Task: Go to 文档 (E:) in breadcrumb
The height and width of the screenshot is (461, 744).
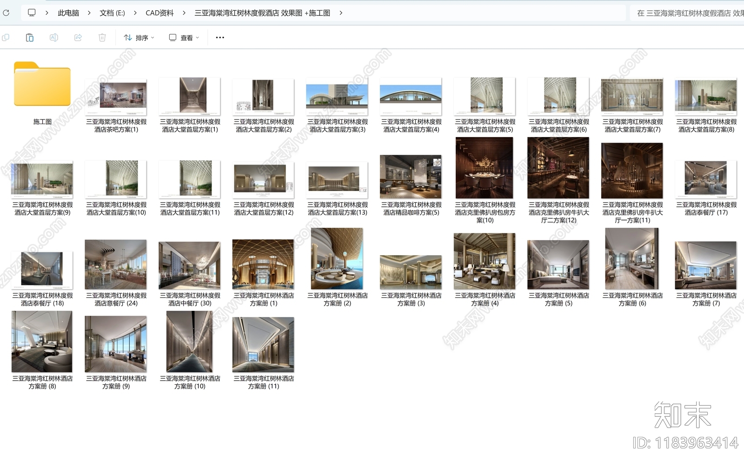Action: (x=112, y=13)
